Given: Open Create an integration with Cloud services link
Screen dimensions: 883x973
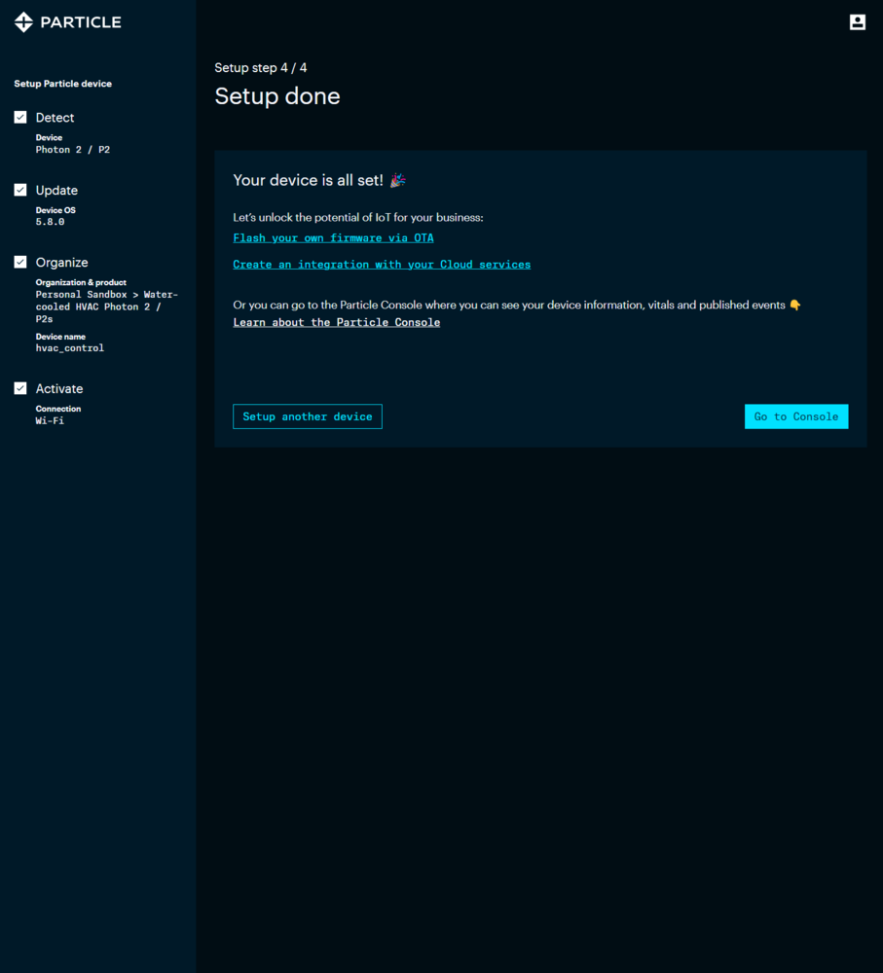Looking at the screenshot, I should pyautogui.click(x=382, y=265).
